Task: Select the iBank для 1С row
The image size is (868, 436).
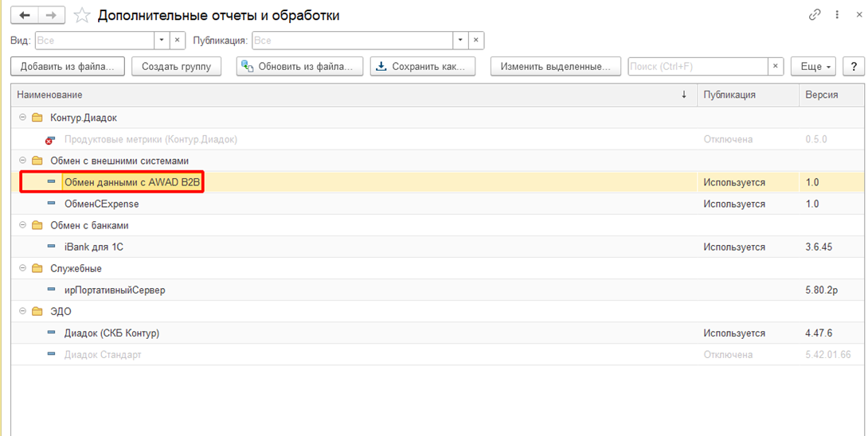Action: coord(94,247)
